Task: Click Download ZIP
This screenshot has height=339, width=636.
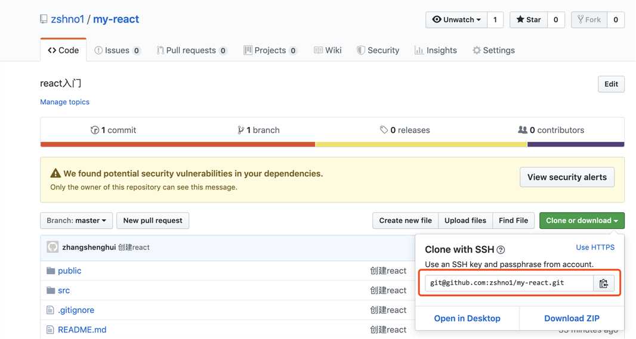Action: (x=572, y=318)
